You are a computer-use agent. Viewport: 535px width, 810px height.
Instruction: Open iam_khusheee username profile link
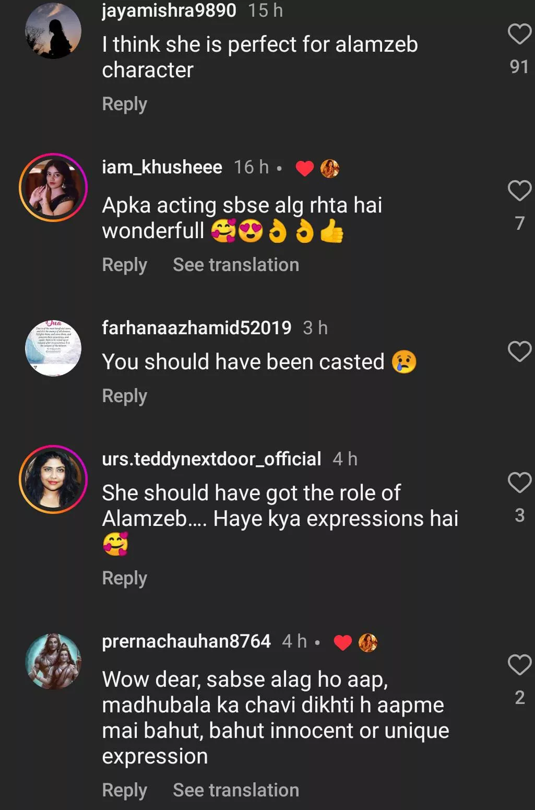click(162, 167)
